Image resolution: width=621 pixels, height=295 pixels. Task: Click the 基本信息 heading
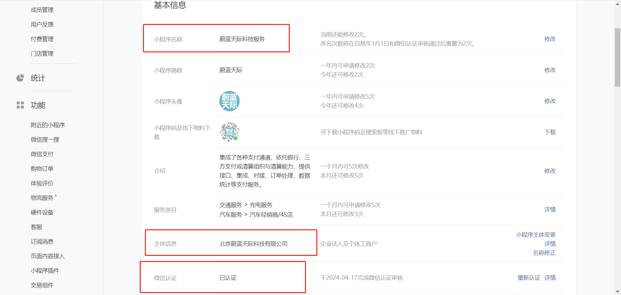pos(170,5)
